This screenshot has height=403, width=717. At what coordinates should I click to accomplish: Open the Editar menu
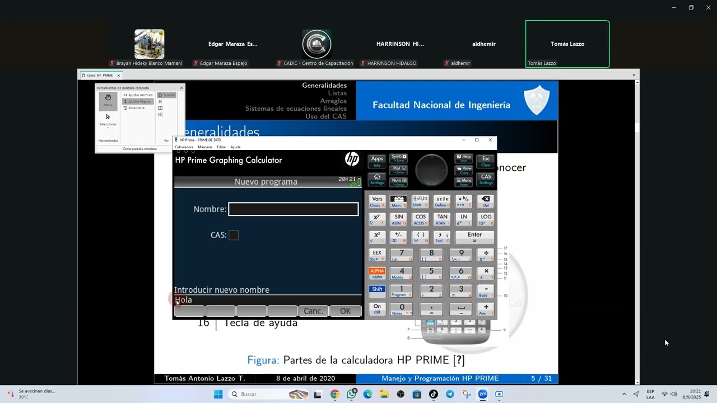pyautogui.click(x=221, y=147)
